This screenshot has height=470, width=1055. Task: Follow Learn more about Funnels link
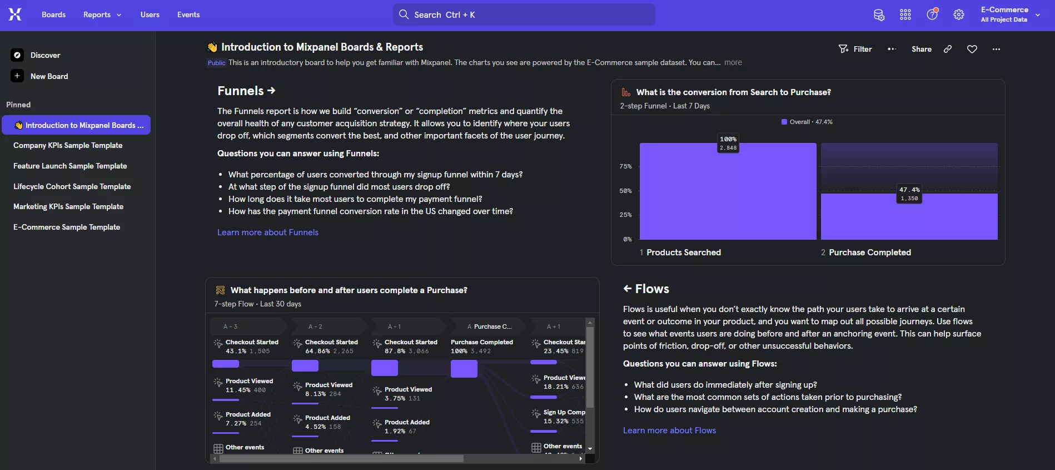pyautogui.click(x=268, y=232)
